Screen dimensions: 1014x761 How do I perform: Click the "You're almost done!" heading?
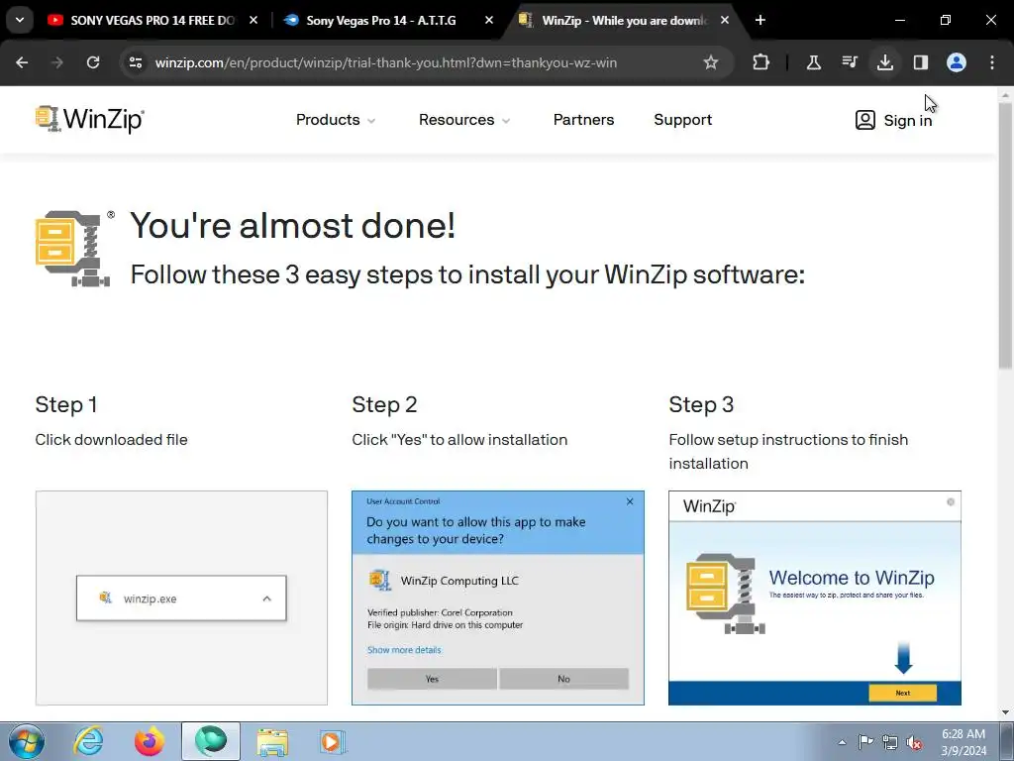(293, 225)
